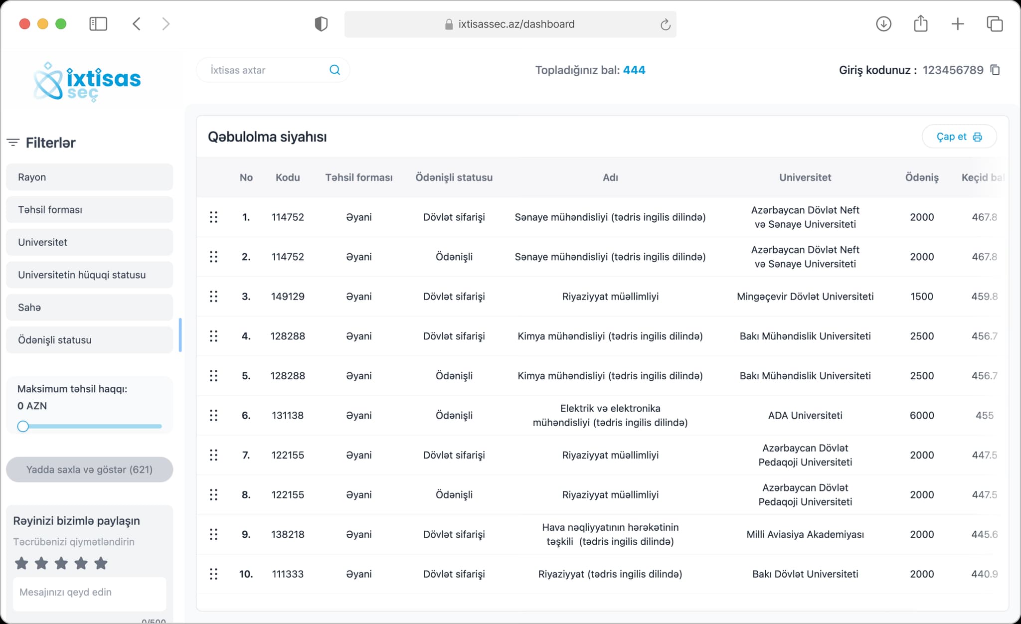Click the No column header

[x=246, y=177]
